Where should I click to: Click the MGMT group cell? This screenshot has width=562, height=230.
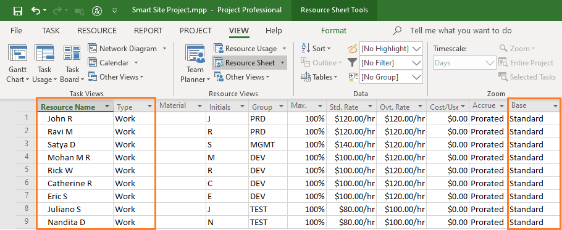point(268,144)
